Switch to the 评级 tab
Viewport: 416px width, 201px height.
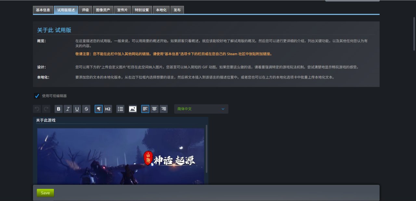click(85, 10)
